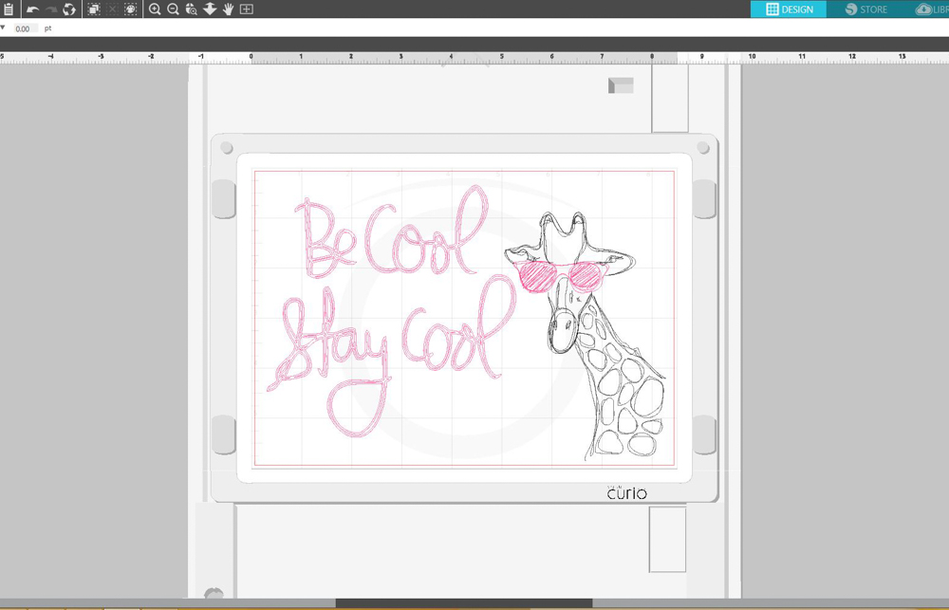Click the Redo arrow icon
Image resolution: width=949 pixels, height=610 pixels.
click(x=51, y=9)
